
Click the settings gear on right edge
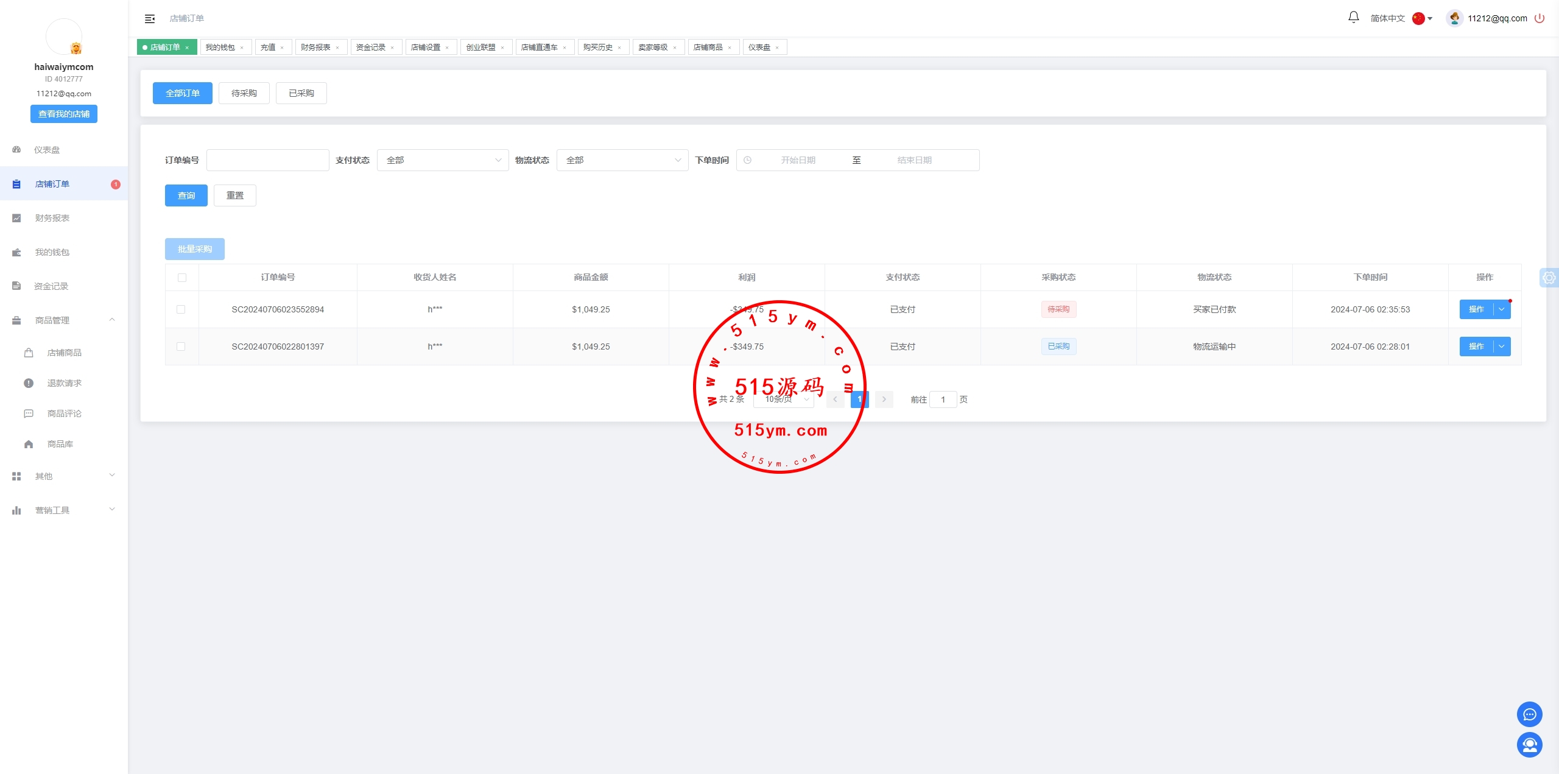[1549, 278]
